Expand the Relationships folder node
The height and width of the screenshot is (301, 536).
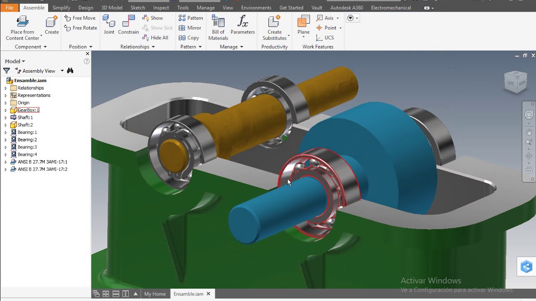coord(6,88)
